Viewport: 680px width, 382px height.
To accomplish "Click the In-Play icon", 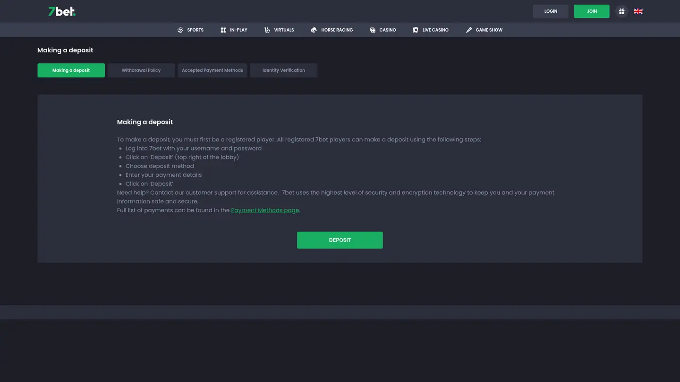I will tap(223, 30).
